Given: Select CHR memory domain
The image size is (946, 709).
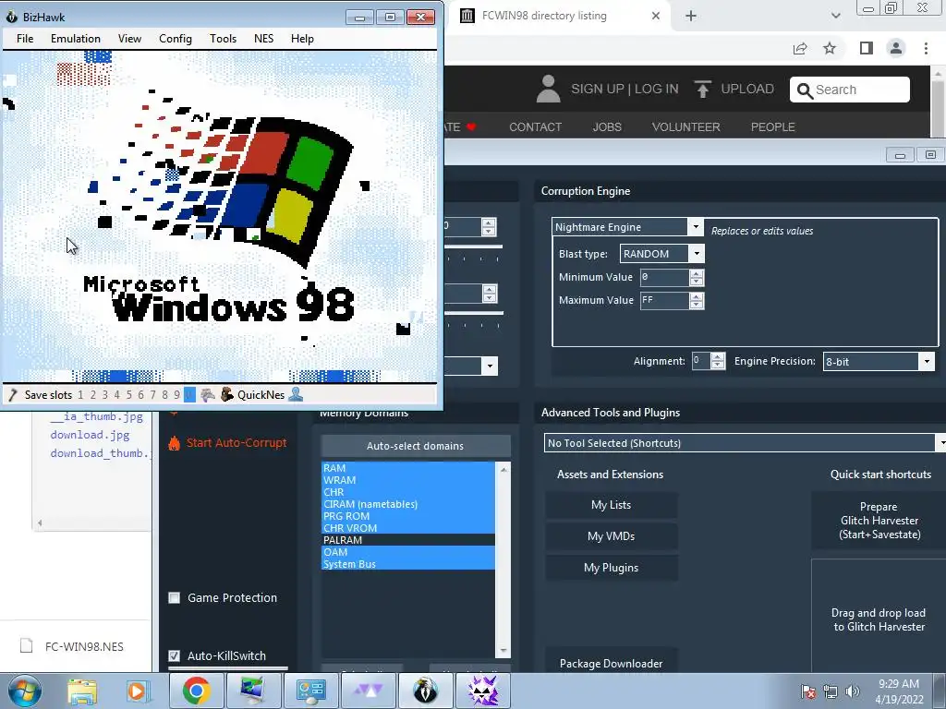Looking at the screenshot, I should [408, 492].
